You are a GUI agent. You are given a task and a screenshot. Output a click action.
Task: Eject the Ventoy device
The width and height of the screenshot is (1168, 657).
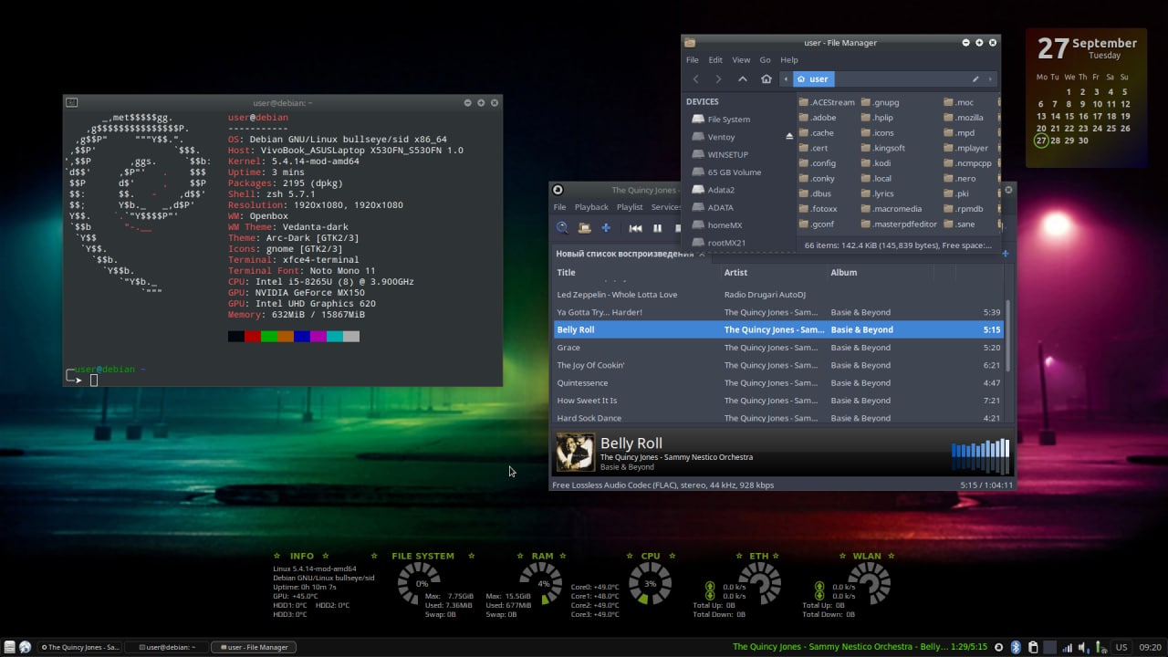(789, 137)
